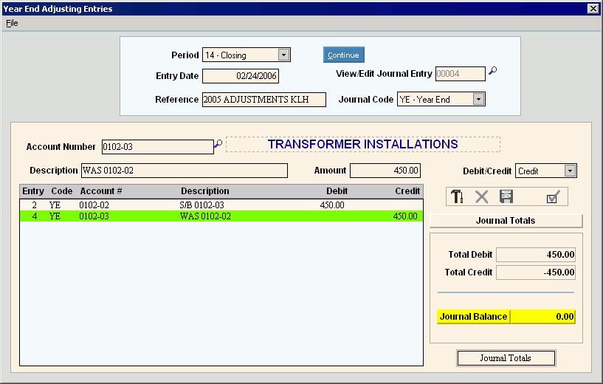Select highlighted entry 4 row WAS 0102-02
The height and width of the screenshot is (384, 603).
221,216
